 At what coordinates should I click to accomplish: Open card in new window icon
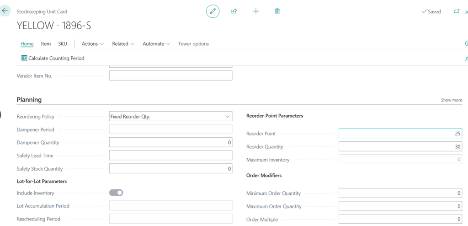(x=456, y=11)
